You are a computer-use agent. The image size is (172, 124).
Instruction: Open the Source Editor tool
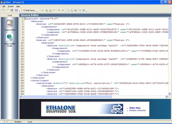pos(10,25)
